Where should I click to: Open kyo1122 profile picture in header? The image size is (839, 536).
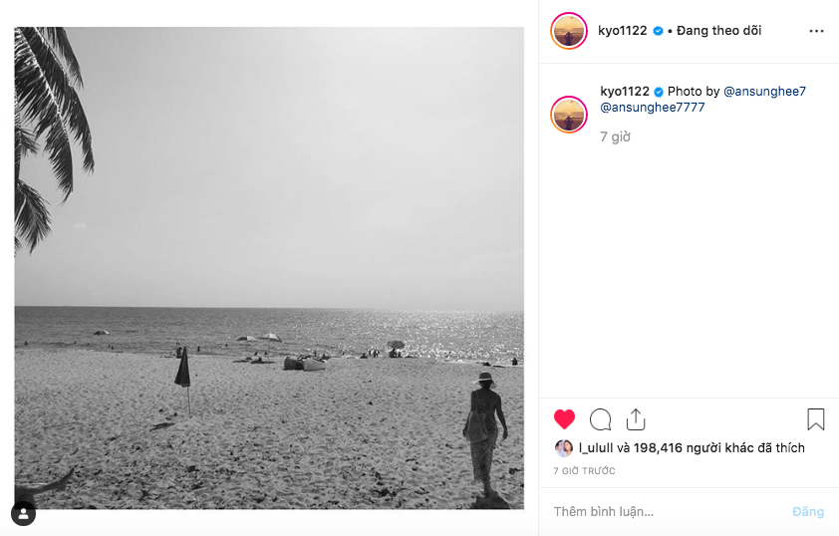tap(569, 31)
